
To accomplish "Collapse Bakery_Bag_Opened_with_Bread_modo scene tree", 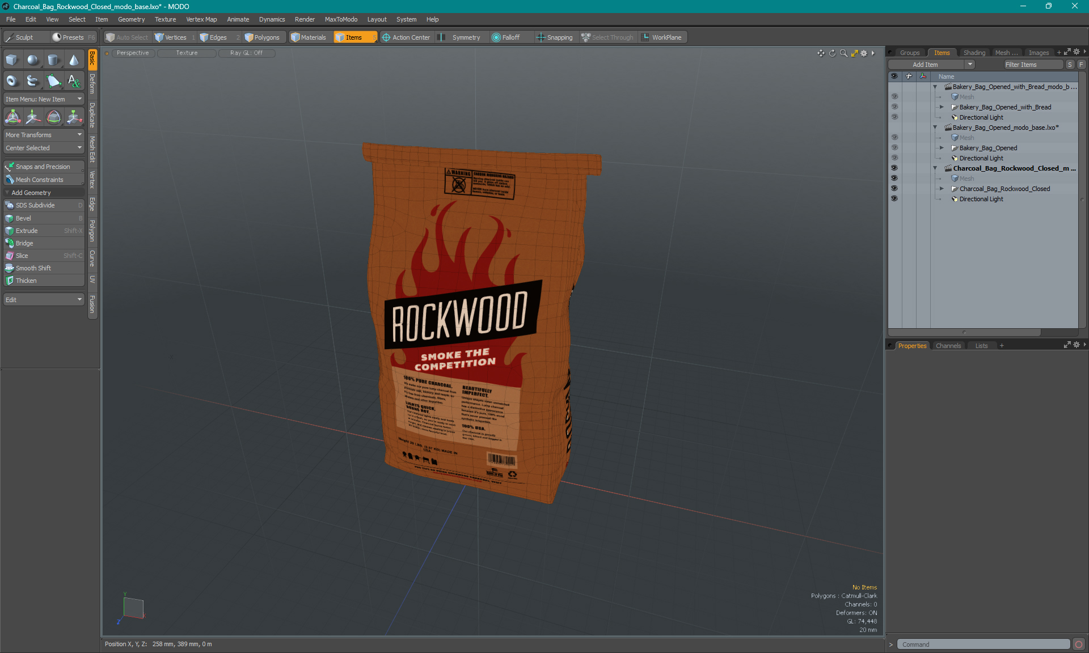I will [935, 87].
